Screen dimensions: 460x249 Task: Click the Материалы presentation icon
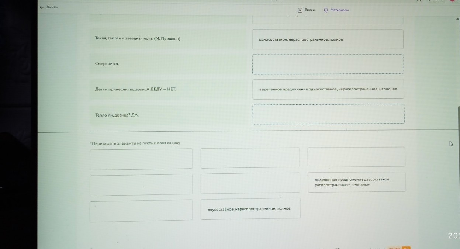click(x=326, y=10)
